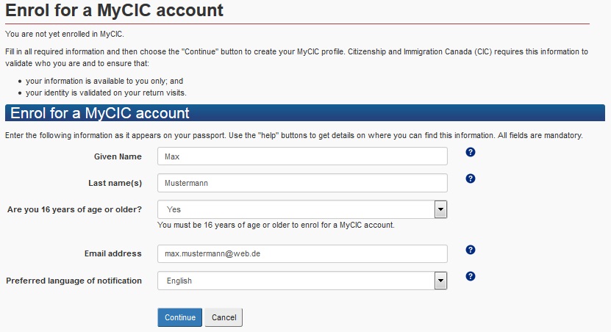Open help for the Given Name field
The width and height of the screenshot is (611, 332).
click(x=471, y=152)
